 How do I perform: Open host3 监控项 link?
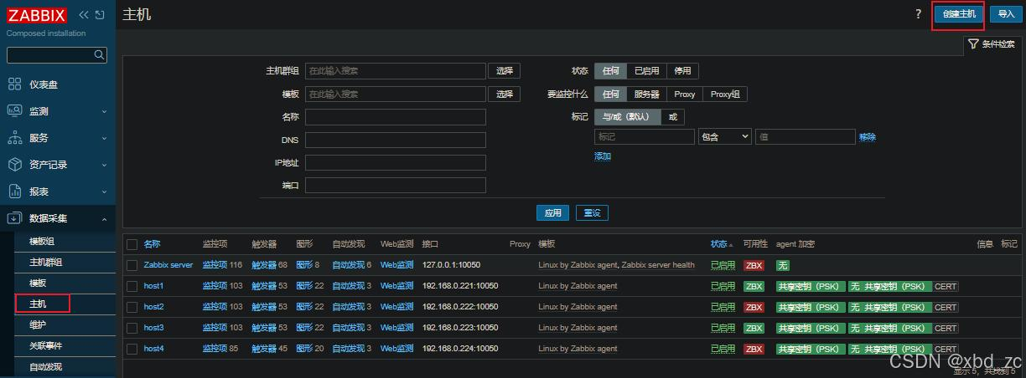coord(215,328)
